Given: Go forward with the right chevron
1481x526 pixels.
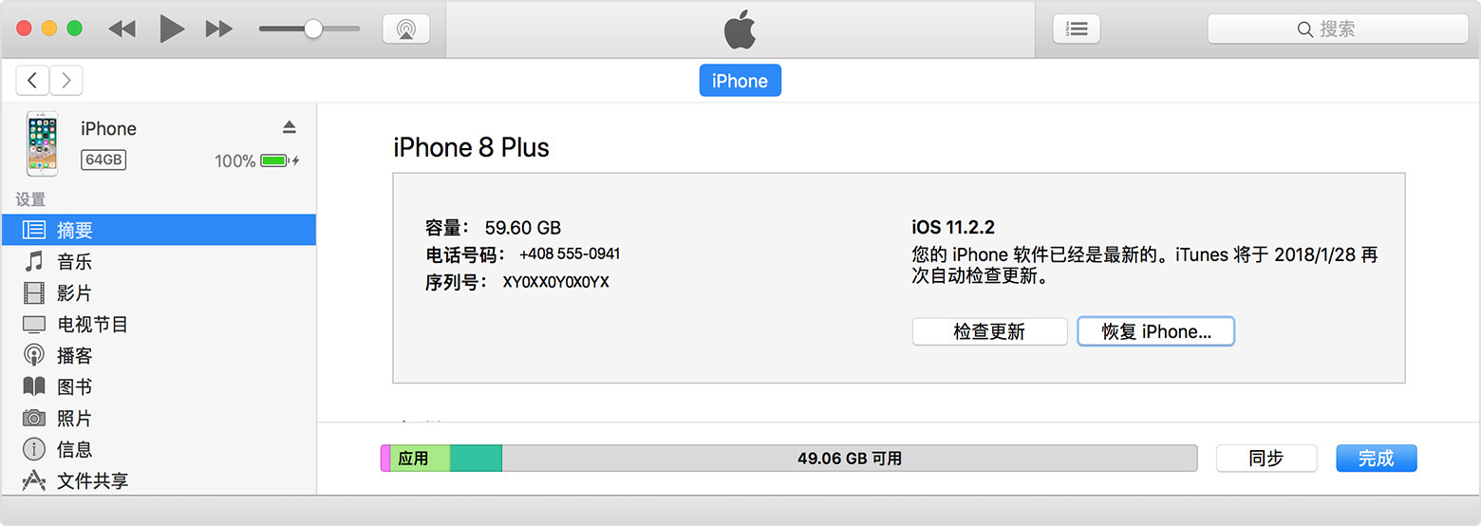Looking at the screenshot, I should click(x=66, y=81).
